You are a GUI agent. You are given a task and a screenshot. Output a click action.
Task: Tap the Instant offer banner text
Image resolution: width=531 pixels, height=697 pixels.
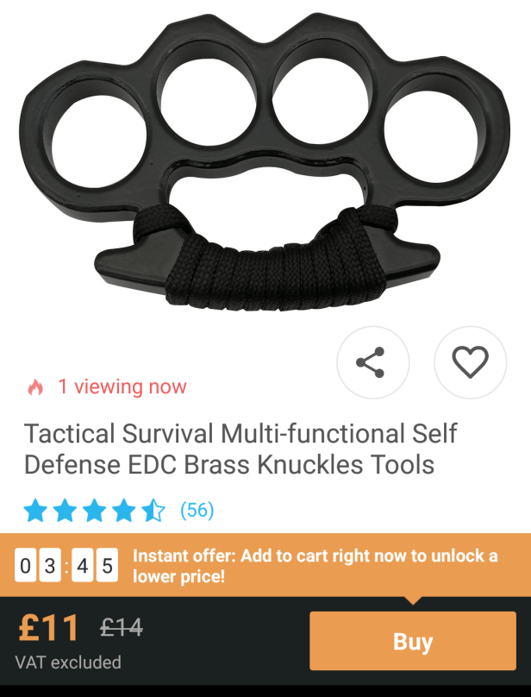click(315, 565)
